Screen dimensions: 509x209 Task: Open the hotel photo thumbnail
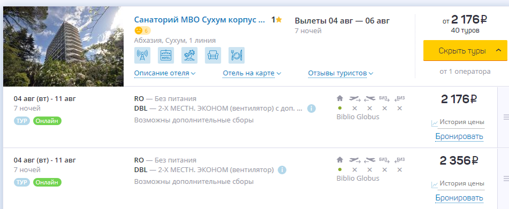tap(63, 47)
